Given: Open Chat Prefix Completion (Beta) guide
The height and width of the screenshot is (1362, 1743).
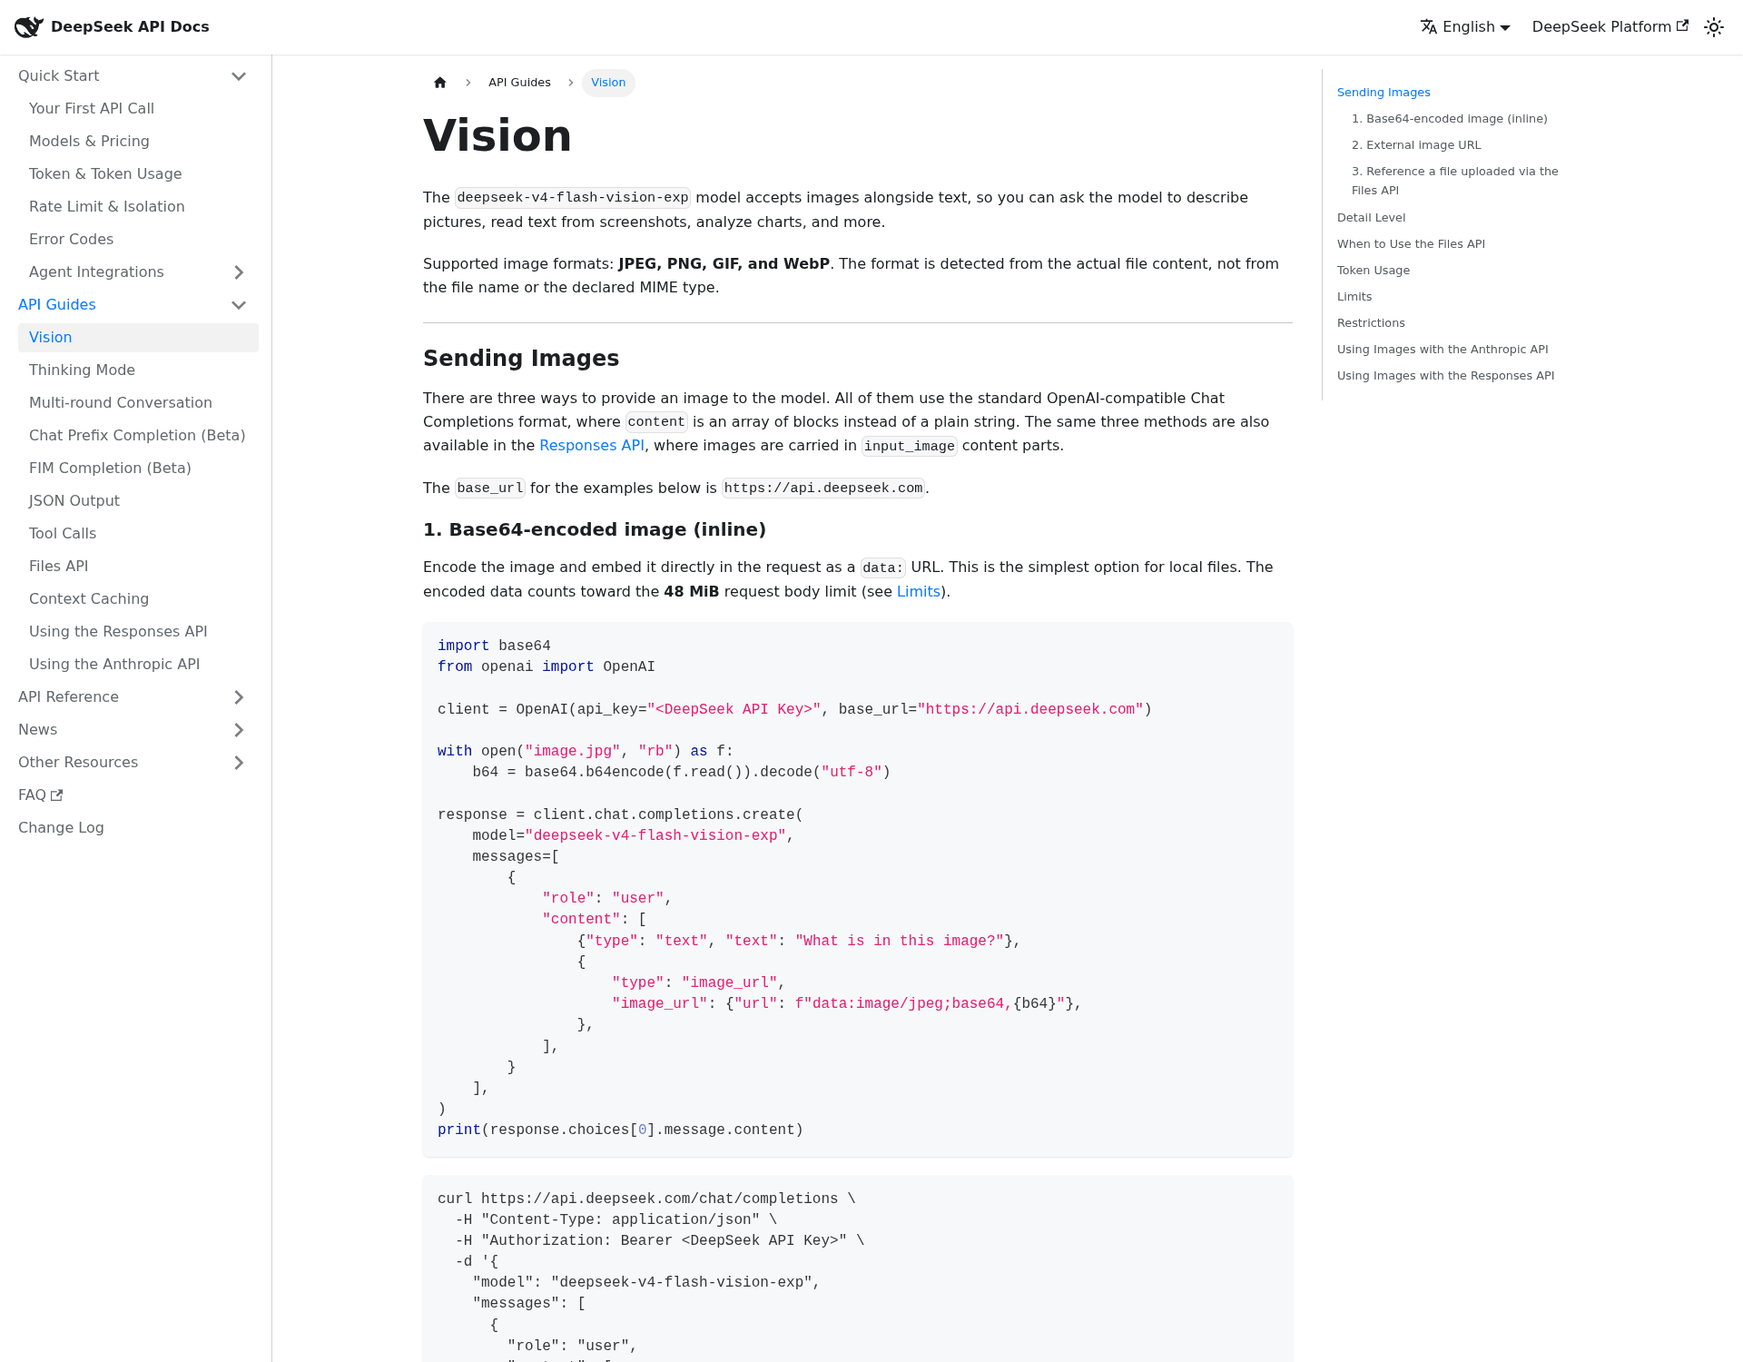Looking at the screenshot, I should tap(138, 436).
